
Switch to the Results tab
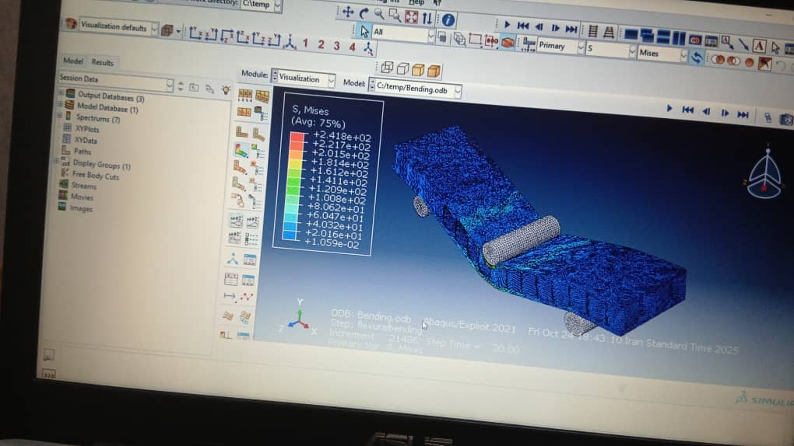coord(102,62)
